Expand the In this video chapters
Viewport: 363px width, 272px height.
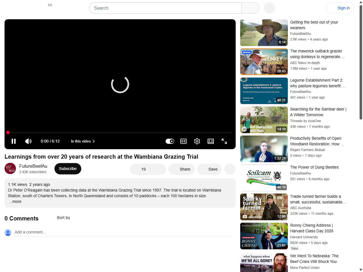click(x=83, y=141)
